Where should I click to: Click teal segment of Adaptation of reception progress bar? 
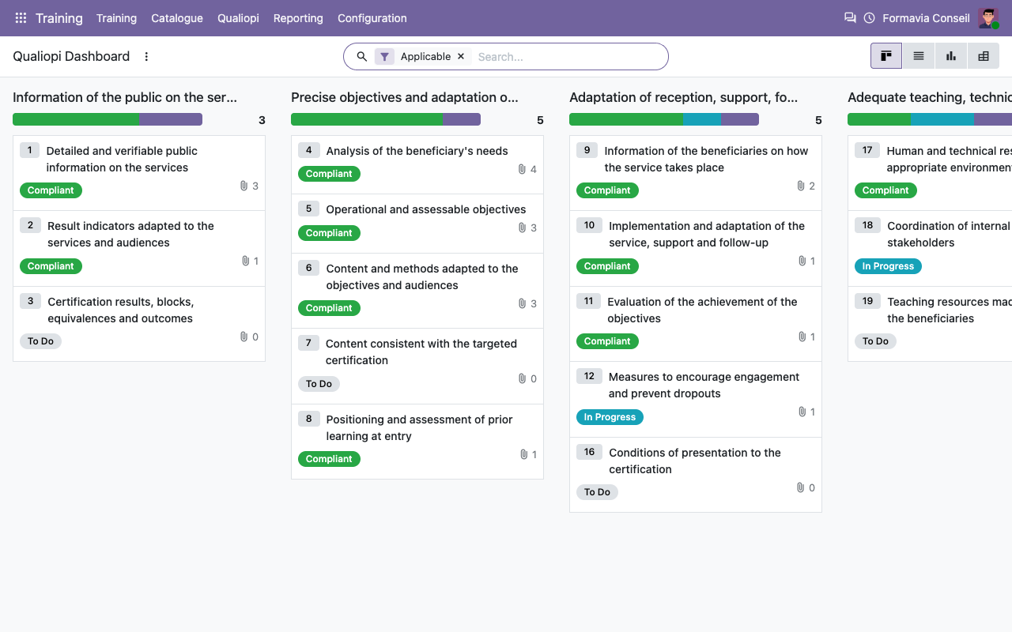tap(702, 119)
